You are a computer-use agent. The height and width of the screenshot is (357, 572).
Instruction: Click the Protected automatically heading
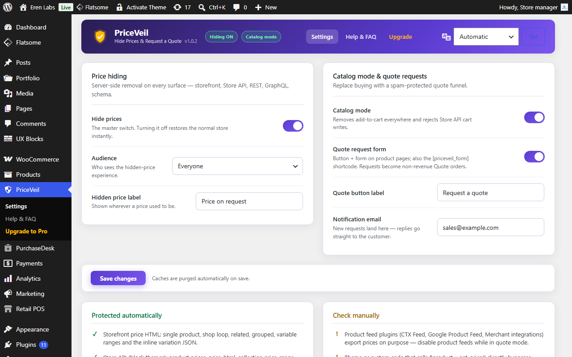[x=127, y=315]
